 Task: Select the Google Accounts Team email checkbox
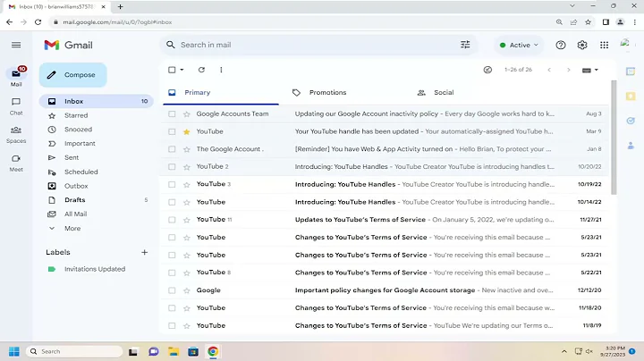[172, 114]
